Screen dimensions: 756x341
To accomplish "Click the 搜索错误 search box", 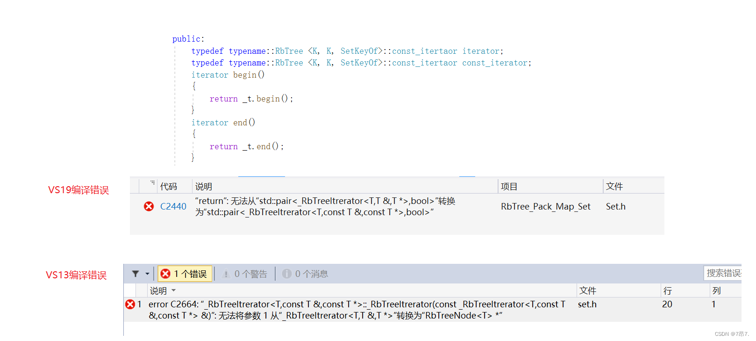I will pos(723,273).
